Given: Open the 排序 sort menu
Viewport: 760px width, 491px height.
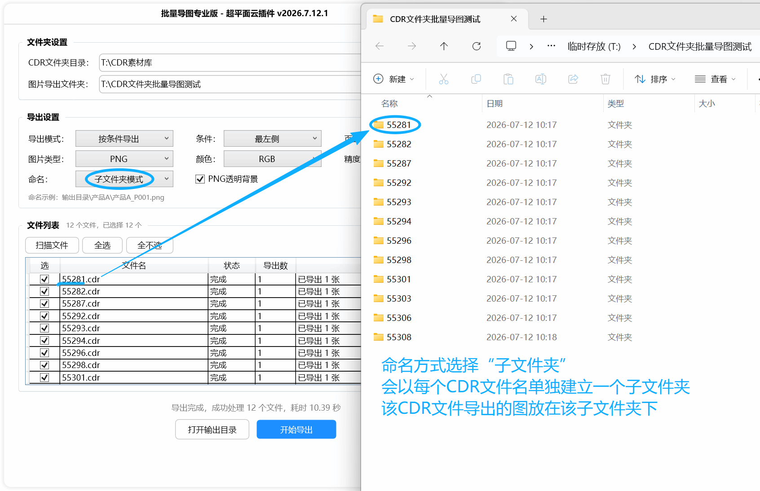Looking at the screenshot, I should click(x=655, y=79).
